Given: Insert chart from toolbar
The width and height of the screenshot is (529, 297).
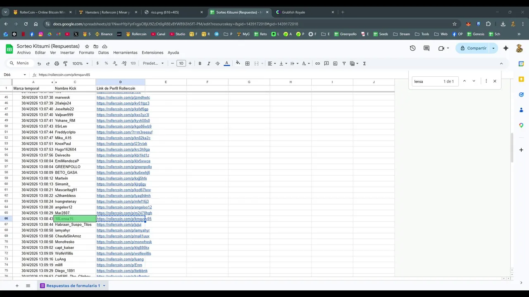Looking at the screenshot, I should point(335,64).
